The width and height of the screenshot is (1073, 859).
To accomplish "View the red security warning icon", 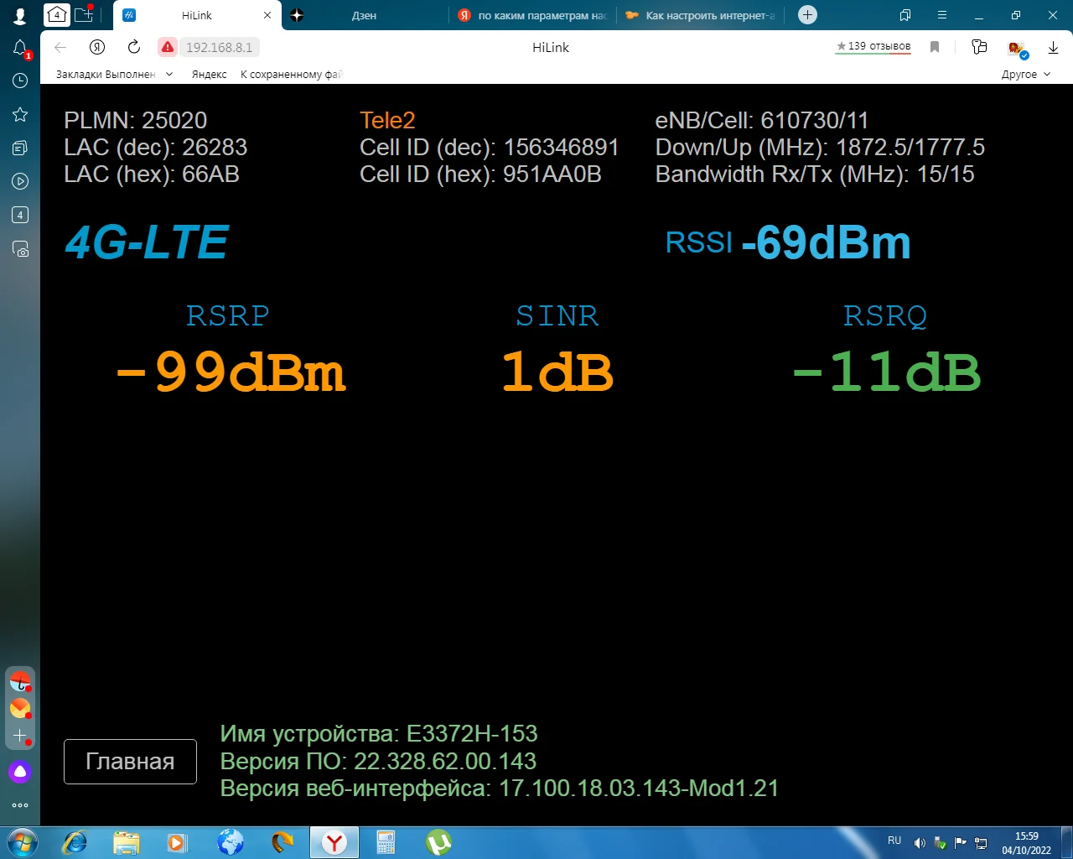I will tap(168, 47).
